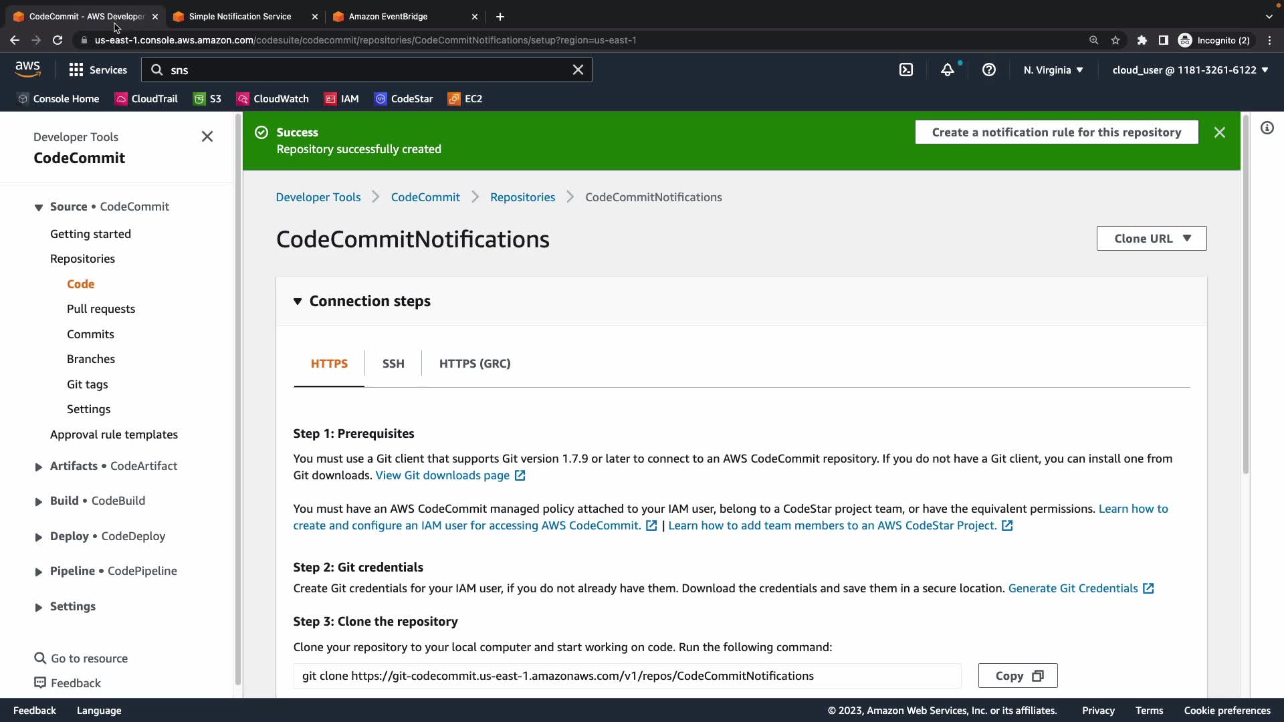Switch to the SSH connection tab
Screen dimensions: 1284x722
click(393, 364)
